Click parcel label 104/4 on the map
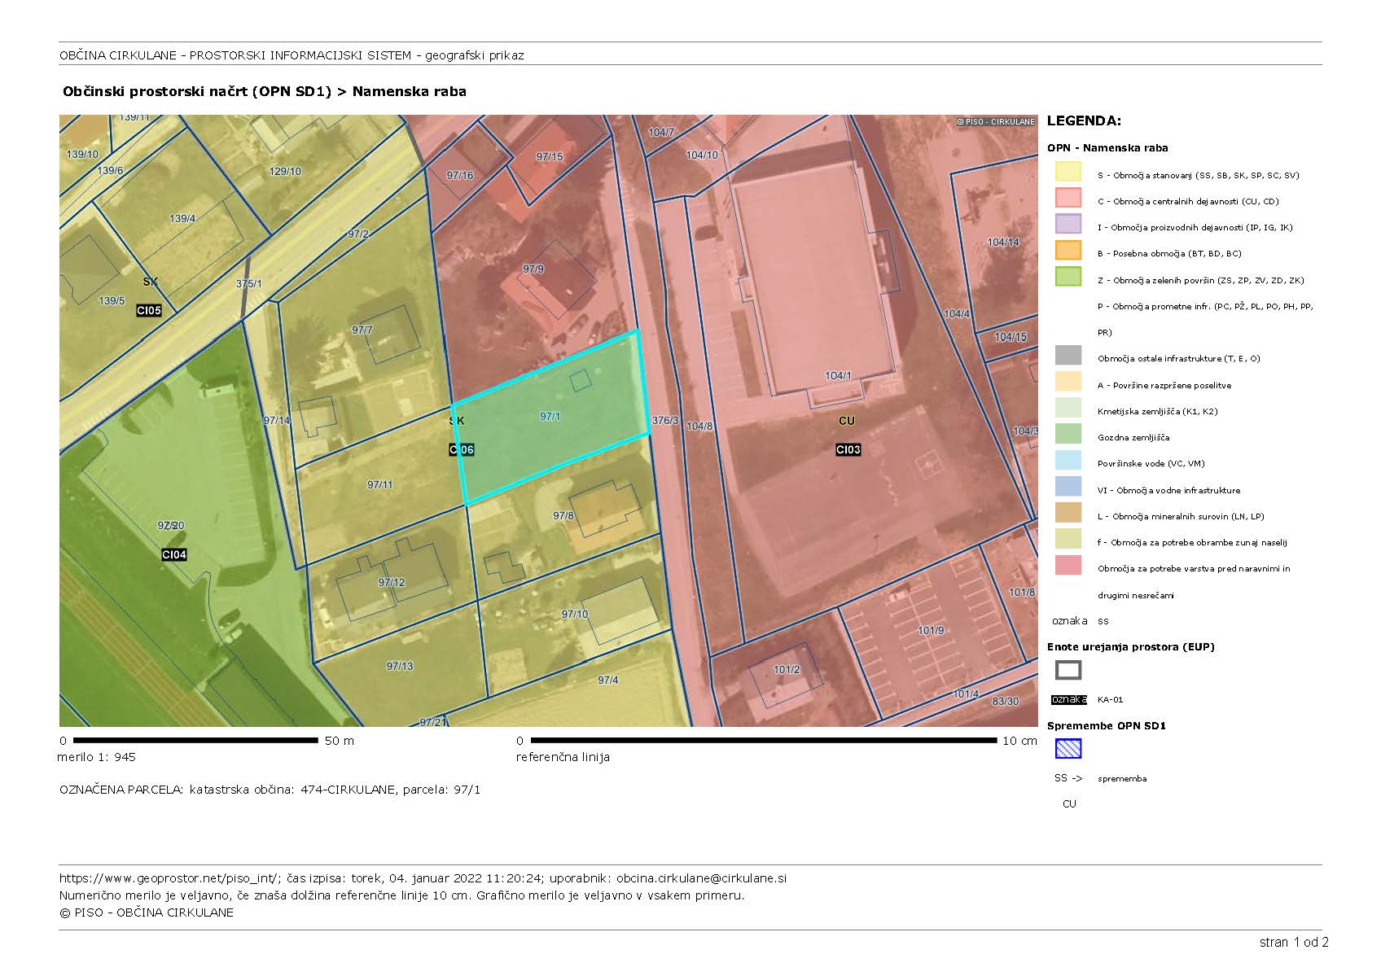This screenshot has height=976, width=1381. click(x=957, y=314)
